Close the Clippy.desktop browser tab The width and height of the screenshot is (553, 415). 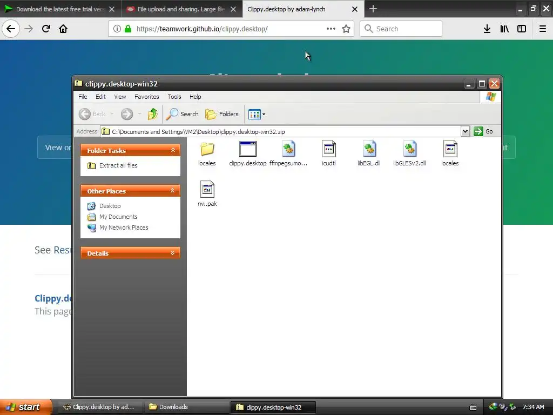coord(355,9)
